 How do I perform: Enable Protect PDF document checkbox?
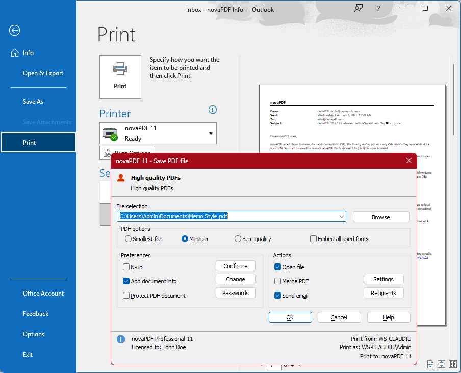click(126, 296)
